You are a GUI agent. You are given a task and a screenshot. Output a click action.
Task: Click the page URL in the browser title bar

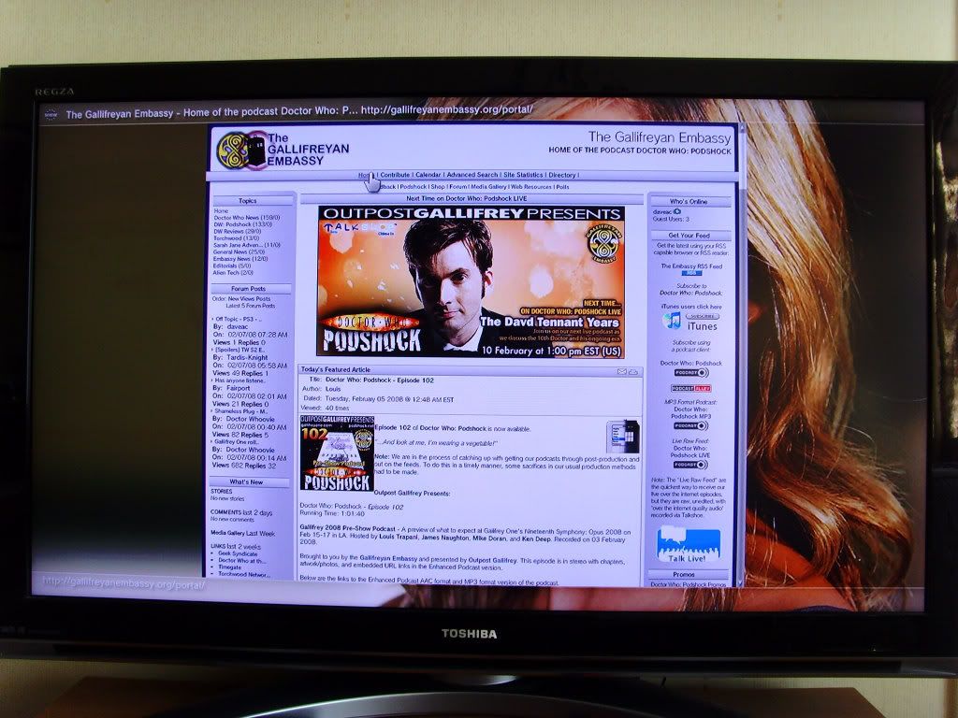446,110
